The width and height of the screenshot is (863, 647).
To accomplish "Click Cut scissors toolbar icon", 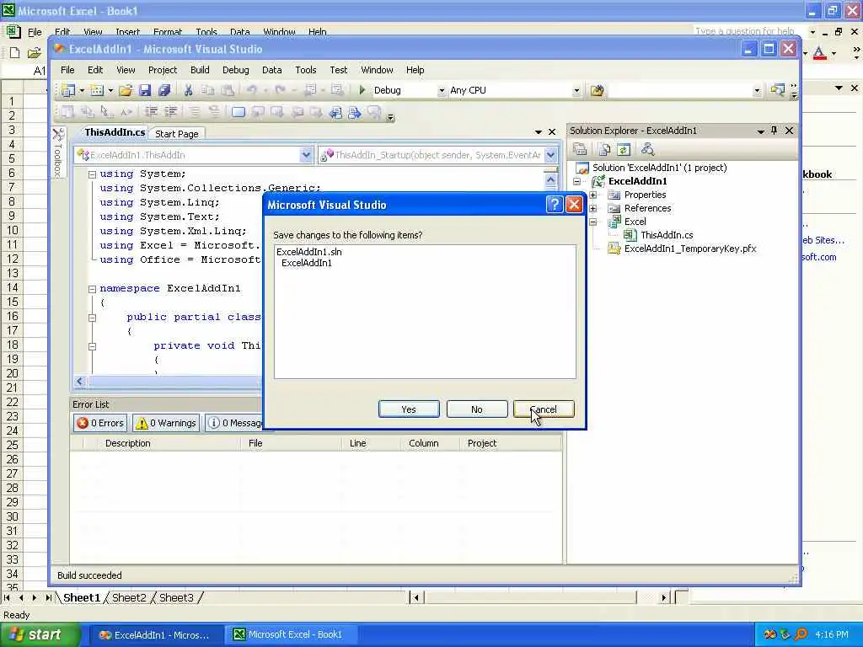I will pos(188,90).
